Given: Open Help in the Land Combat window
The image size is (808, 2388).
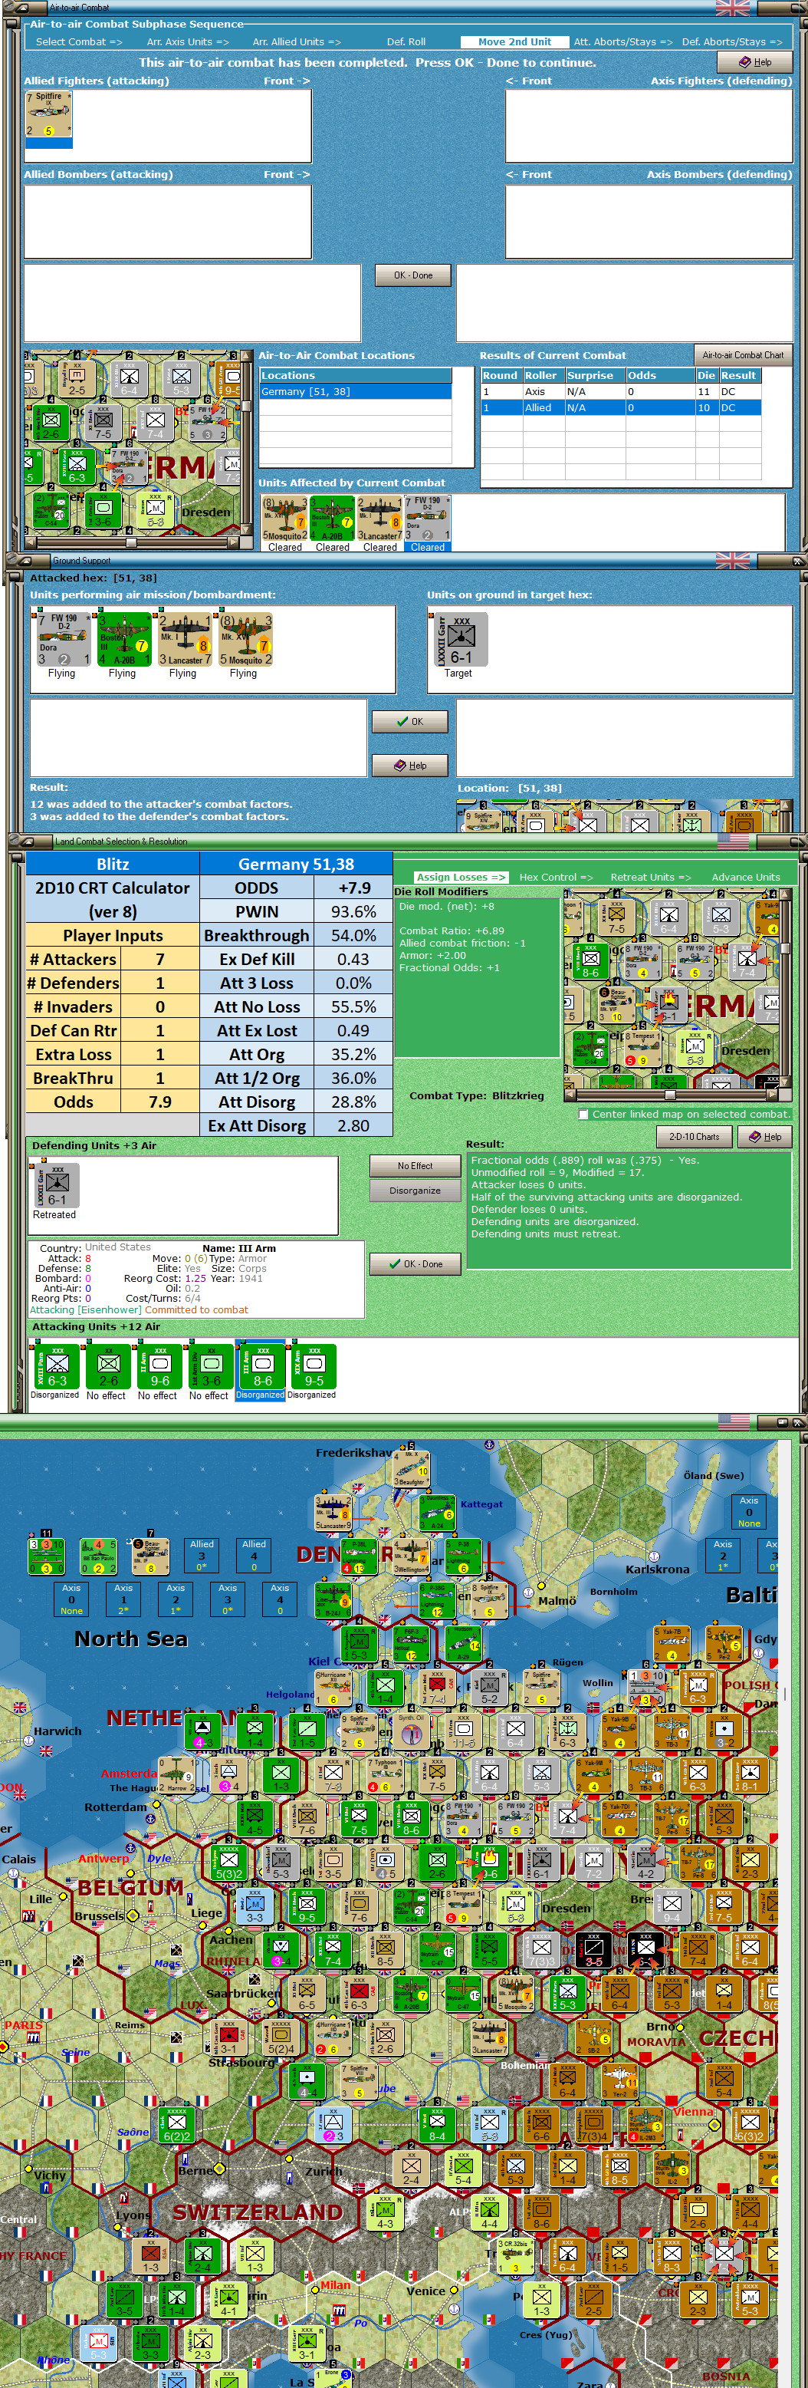Looking at the screenshot, I should (x=764, y=1137).
